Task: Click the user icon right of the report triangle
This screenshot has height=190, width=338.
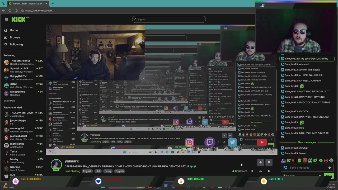Action: pos(269,171)
